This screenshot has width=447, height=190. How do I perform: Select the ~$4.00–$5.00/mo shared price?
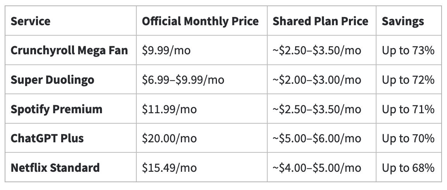(317, 168)
